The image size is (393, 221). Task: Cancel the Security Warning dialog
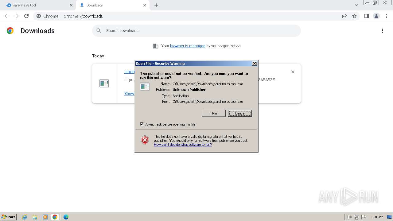(240, 113)
